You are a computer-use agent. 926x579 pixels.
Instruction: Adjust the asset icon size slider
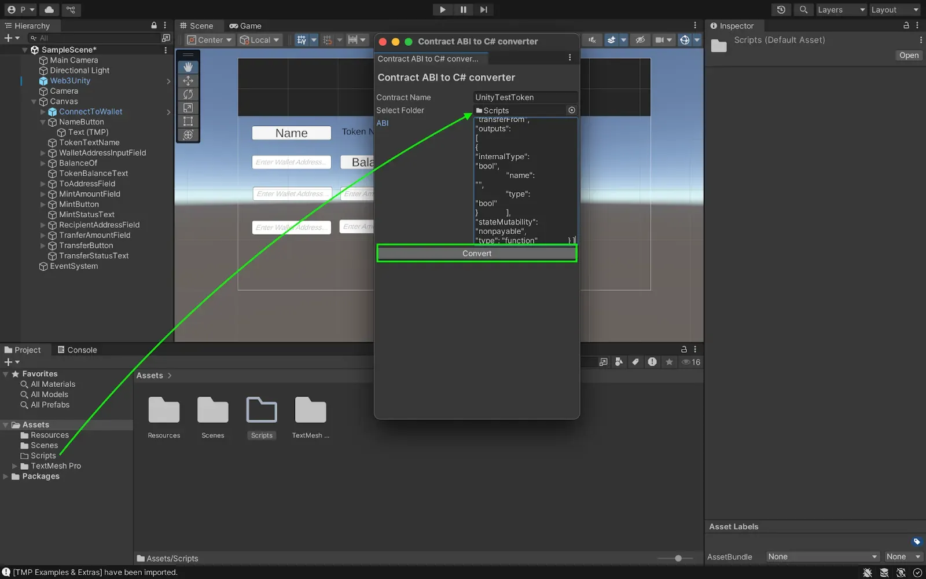678,558
